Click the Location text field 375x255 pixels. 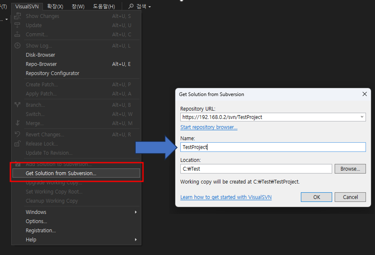point(256,169)
